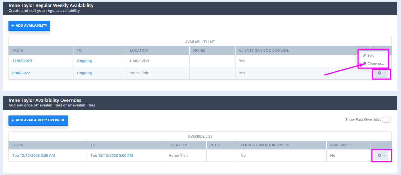
Task: Click the pencil icon beside Edit
Action: click(x=364, y=56)
